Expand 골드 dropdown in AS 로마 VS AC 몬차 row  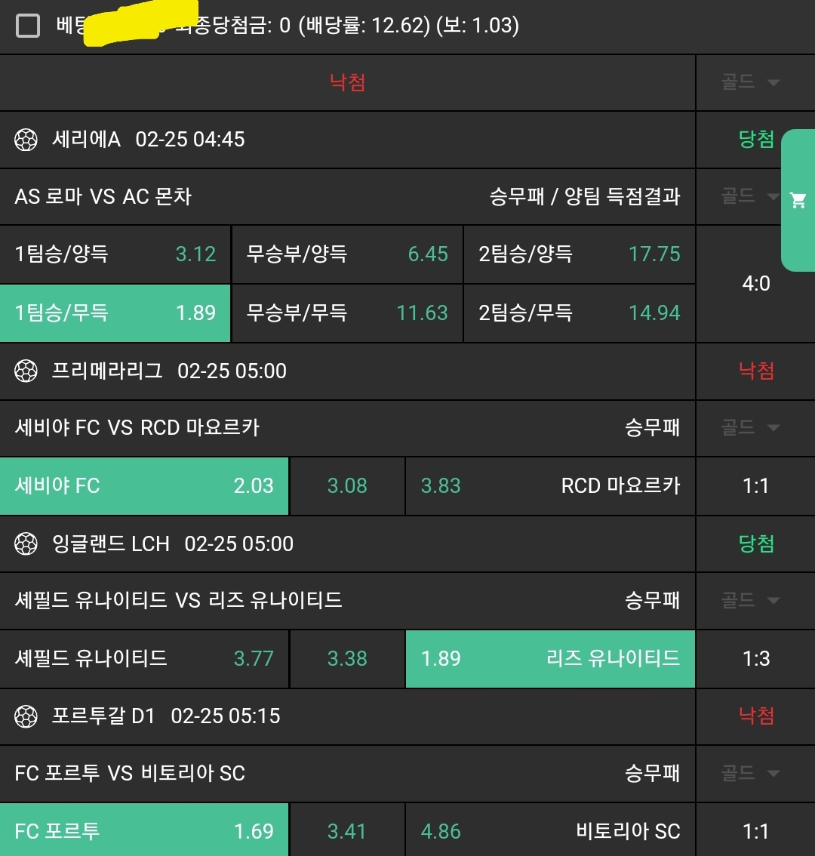coord(750,197)
